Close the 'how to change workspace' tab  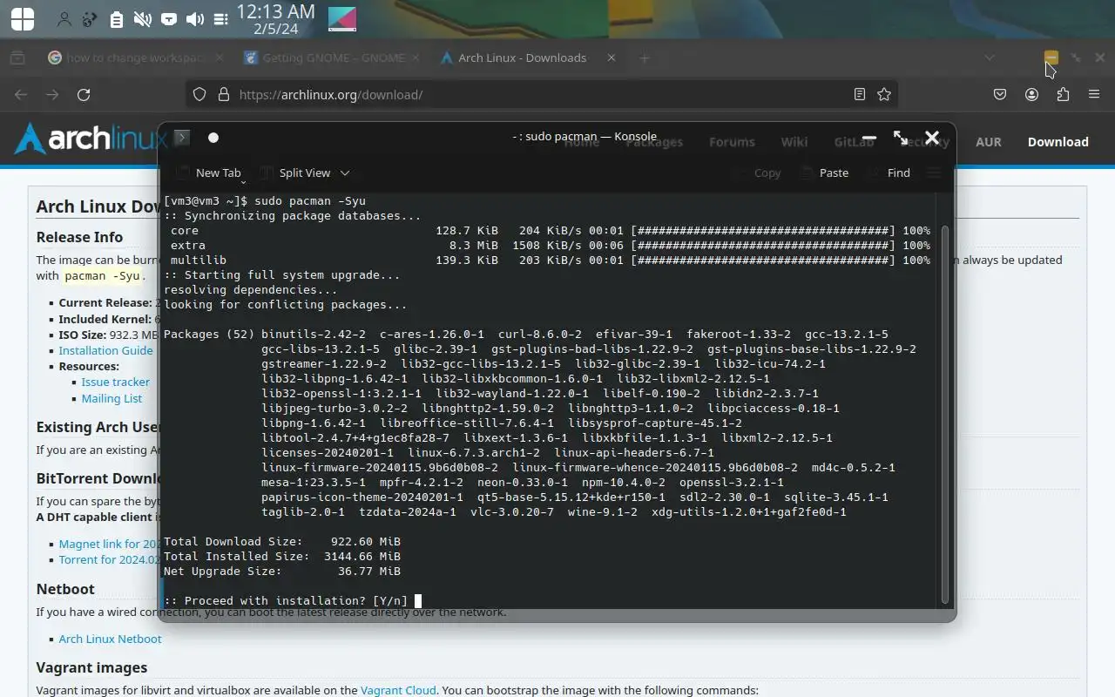click(220, 58)
